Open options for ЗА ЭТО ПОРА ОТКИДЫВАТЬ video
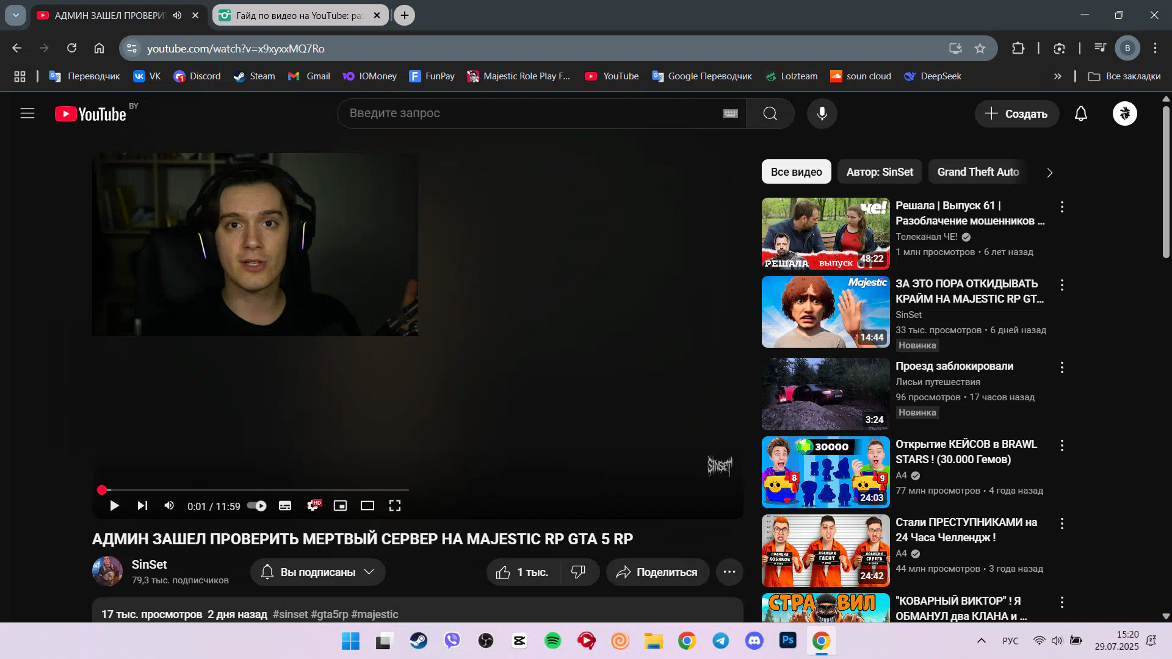Image resolution: width=1172 pixels, height=659 pixels. (1062, 285)
